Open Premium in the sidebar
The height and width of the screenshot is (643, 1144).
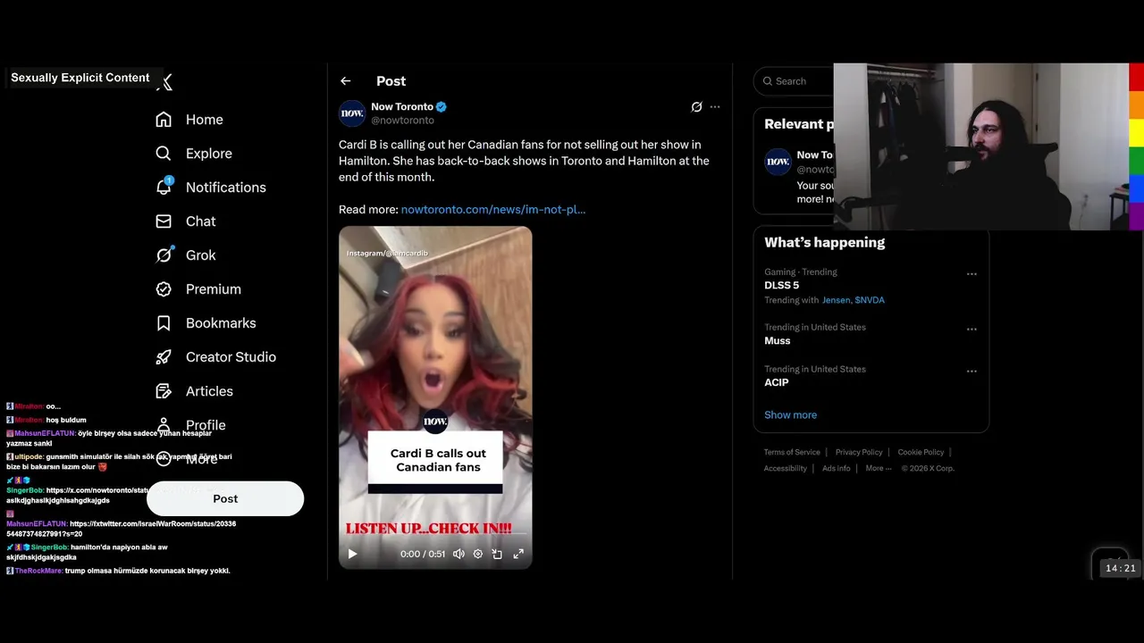click(x=198, y=289)
